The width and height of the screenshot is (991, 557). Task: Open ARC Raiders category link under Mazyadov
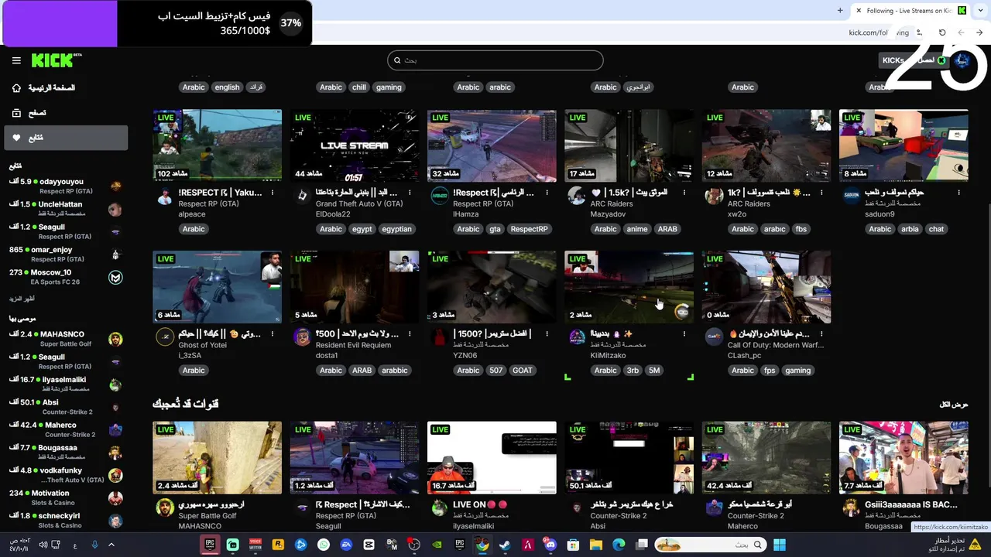click(x=612, y=204)
